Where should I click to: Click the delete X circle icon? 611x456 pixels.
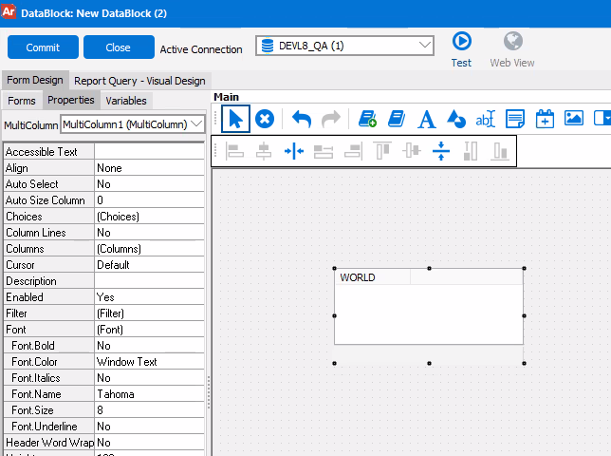point(265,119)
